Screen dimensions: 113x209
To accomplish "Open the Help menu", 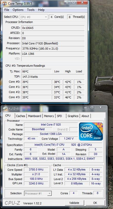I will click(x=41, y=10).
